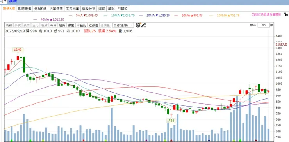Switch to the 即時走勢 tab
Image resolution: width=289 pixels, height=142 pixels.
click(25, 9)
